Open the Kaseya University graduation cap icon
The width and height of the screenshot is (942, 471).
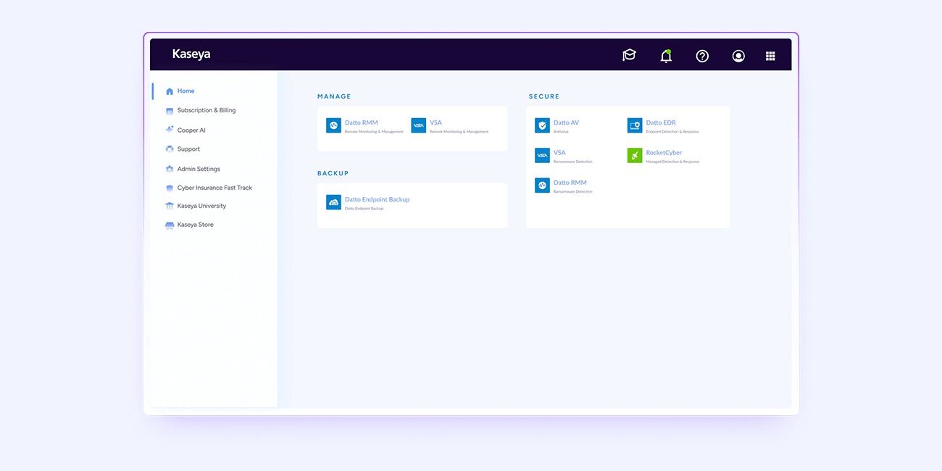click(629, 55)
